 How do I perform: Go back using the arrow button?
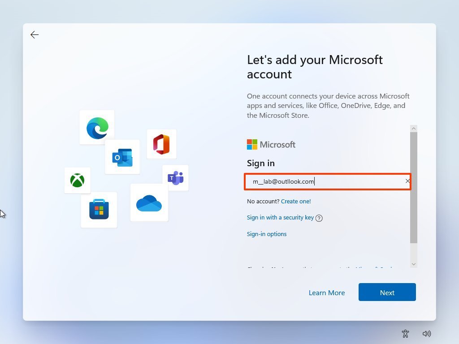pyautogui.click(x=35, y=34)
